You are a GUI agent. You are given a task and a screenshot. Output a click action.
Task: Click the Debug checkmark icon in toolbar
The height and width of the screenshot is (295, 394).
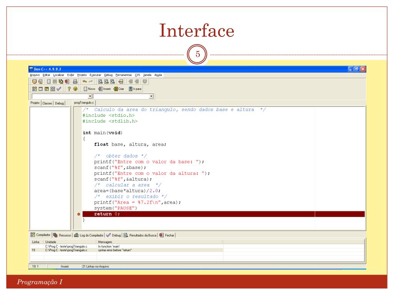click(59, 89)
